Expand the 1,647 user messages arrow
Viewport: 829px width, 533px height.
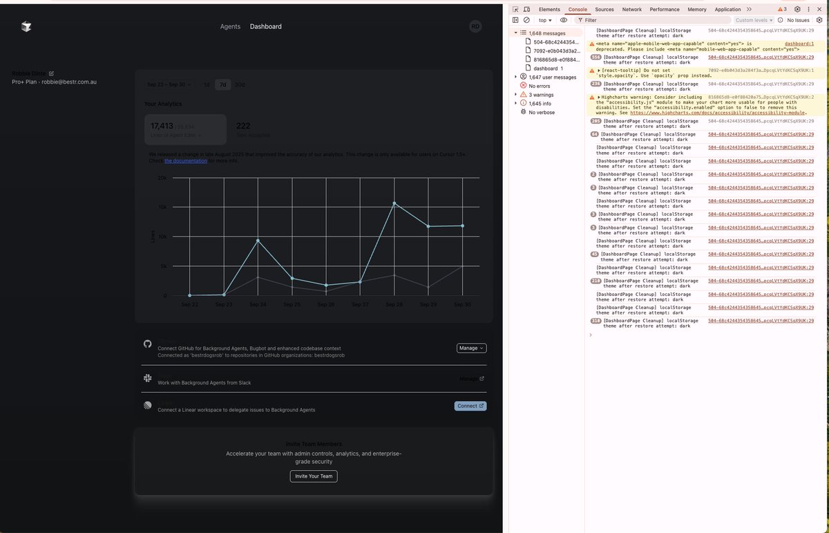coord(515,77)
